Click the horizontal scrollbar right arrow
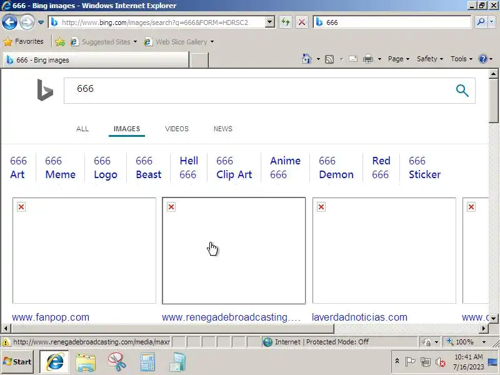 [x=484, y=329]
